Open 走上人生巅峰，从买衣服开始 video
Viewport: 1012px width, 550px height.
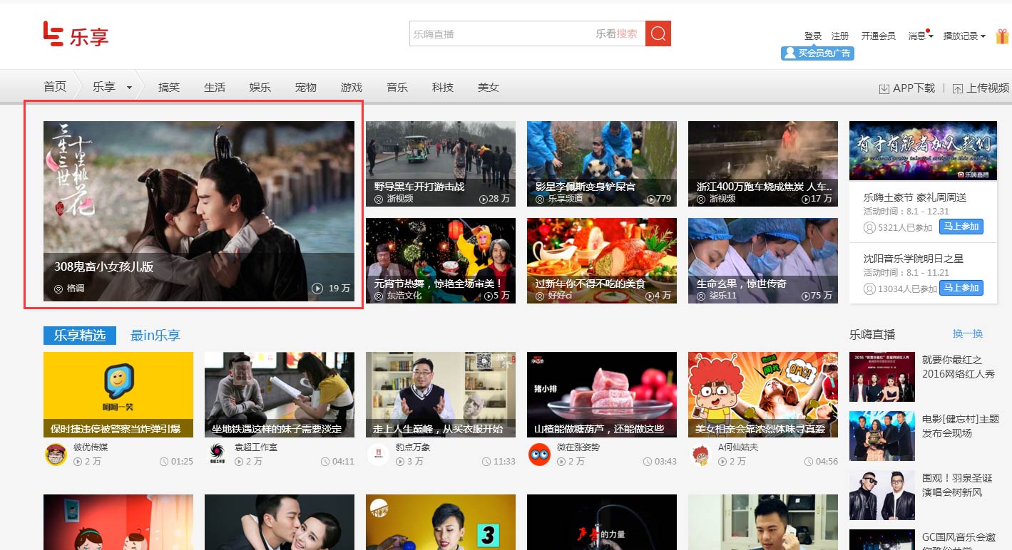click(441, 394)
